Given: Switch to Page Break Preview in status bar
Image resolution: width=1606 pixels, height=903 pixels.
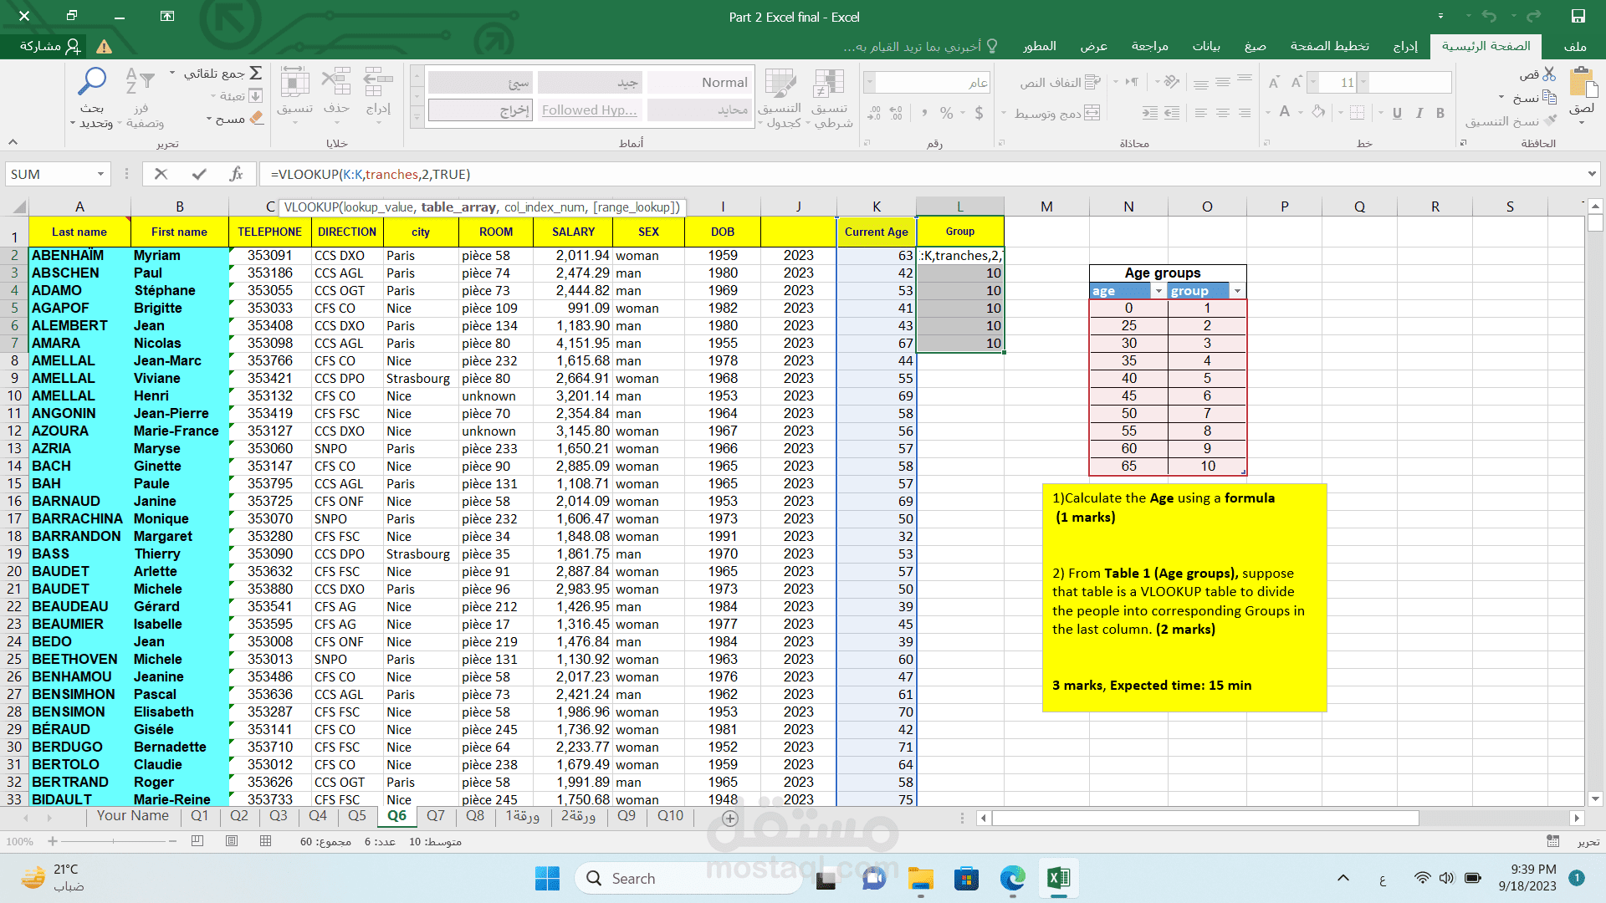Looking at the screenshot, I should point(197,841).
